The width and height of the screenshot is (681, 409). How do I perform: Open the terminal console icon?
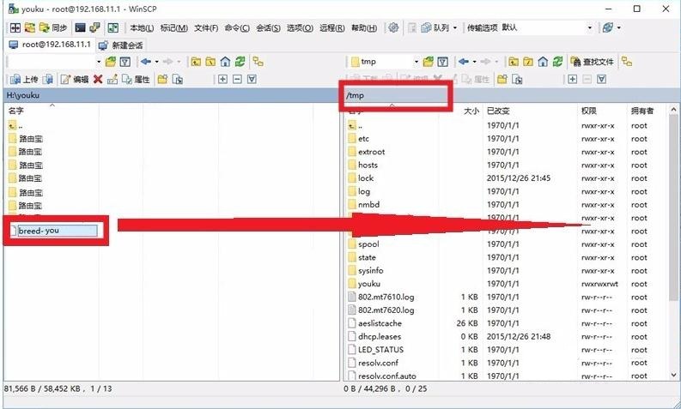80,27
